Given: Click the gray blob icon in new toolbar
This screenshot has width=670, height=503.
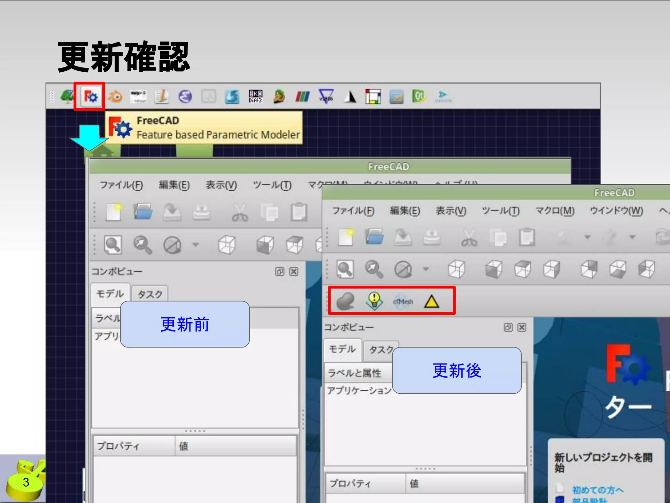Looking at the screenshot, I should coord(345,301).
